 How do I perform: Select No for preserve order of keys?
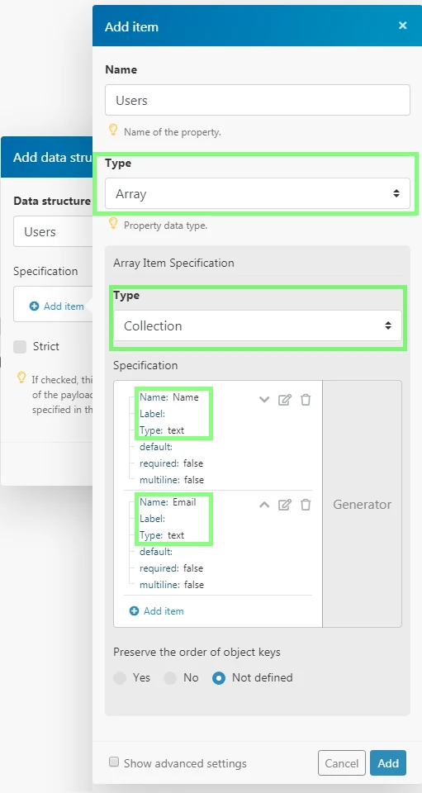coord(170,677)
